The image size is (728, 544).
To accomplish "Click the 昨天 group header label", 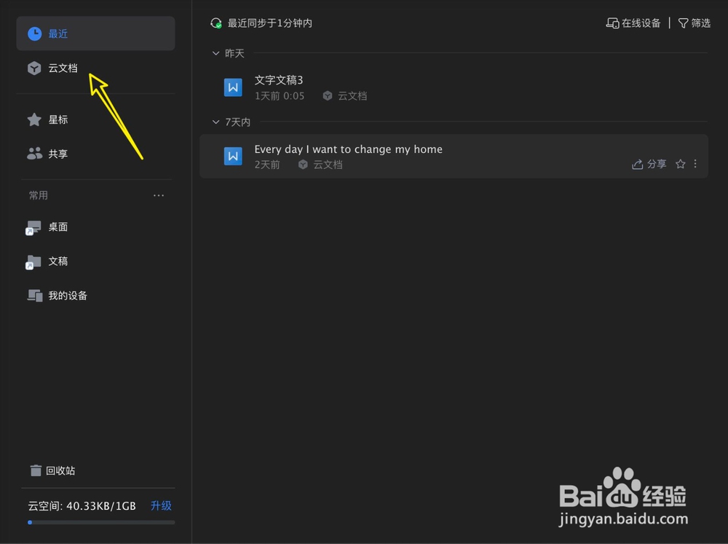I will pos(234,53).
